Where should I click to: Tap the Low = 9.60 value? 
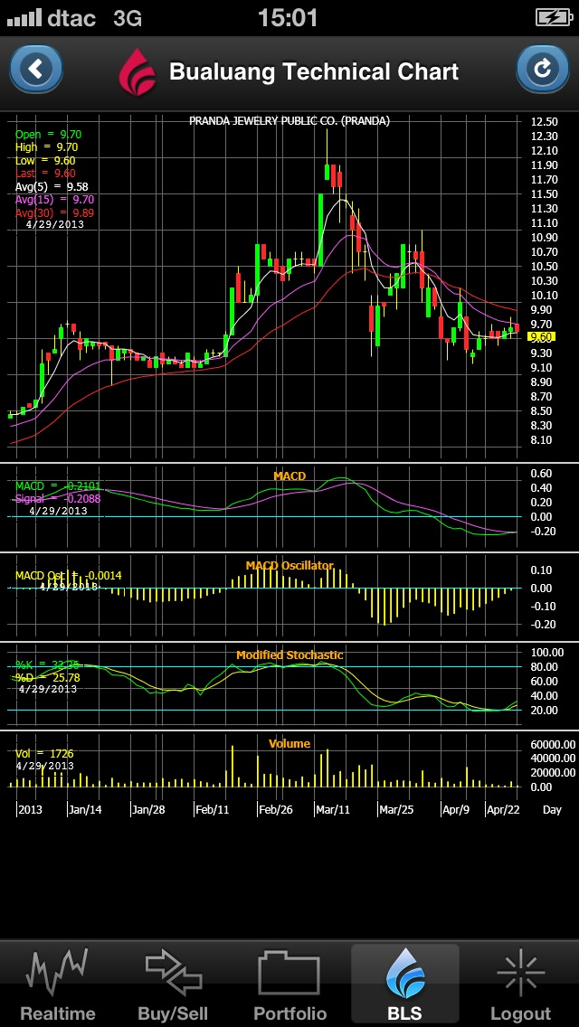[45, 161]
